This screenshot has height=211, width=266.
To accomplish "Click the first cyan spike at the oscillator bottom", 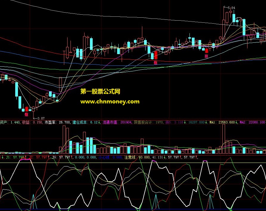I will pyautogui.click(x=33, y=201).
